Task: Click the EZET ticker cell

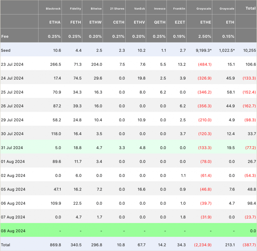Action: [x=180, y=22]
